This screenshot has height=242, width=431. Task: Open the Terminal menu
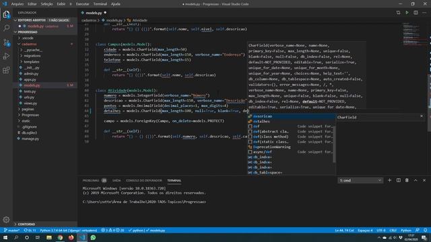[100, 4]
